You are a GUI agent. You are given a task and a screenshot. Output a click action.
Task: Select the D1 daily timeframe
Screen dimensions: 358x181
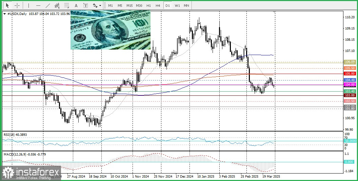click(167, 5)
